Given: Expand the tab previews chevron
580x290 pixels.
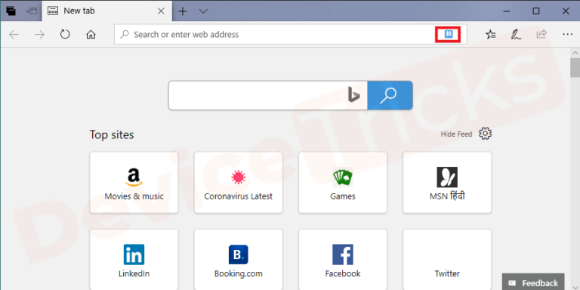Looking at the screenshot, I should point(203,11).
